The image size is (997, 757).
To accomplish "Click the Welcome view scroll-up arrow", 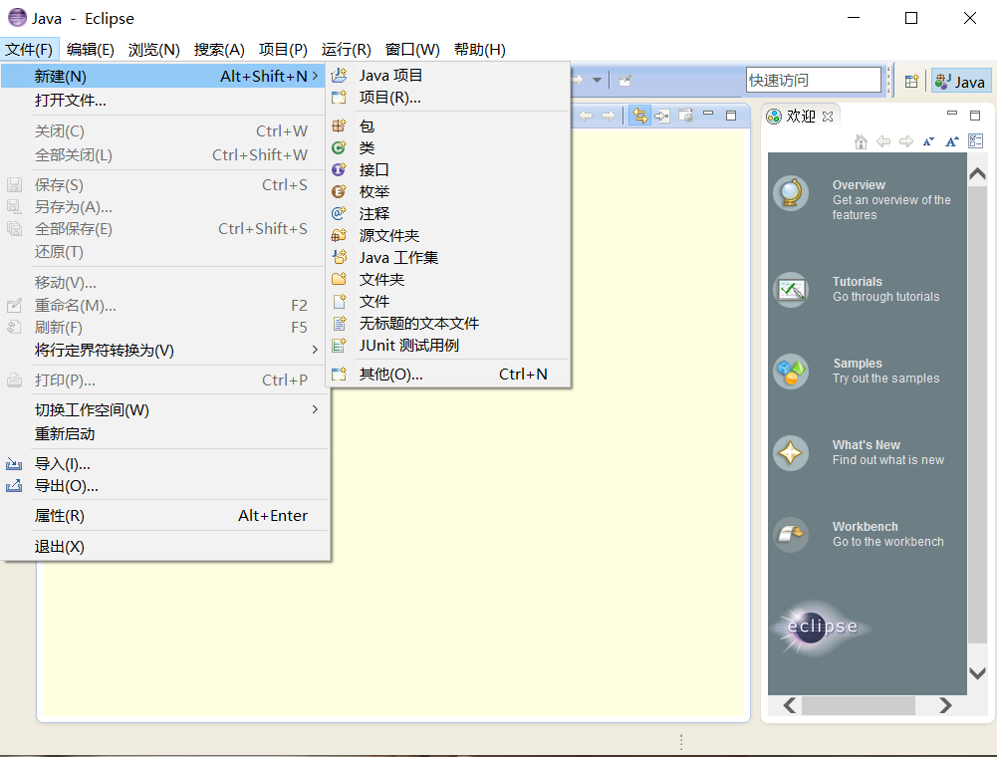I will [x=977, y=173].
